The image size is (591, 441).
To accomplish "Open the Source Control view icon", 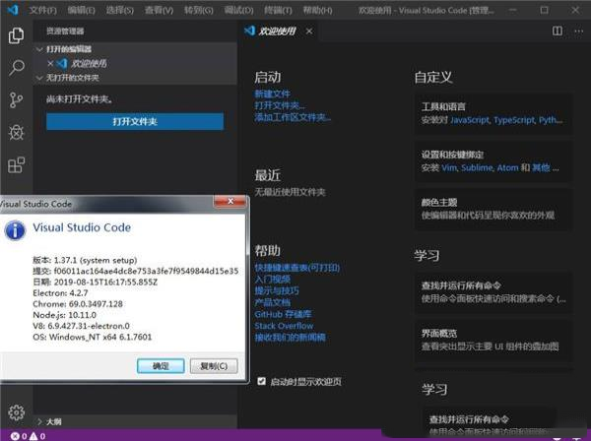I will click(x=16, y=100).
